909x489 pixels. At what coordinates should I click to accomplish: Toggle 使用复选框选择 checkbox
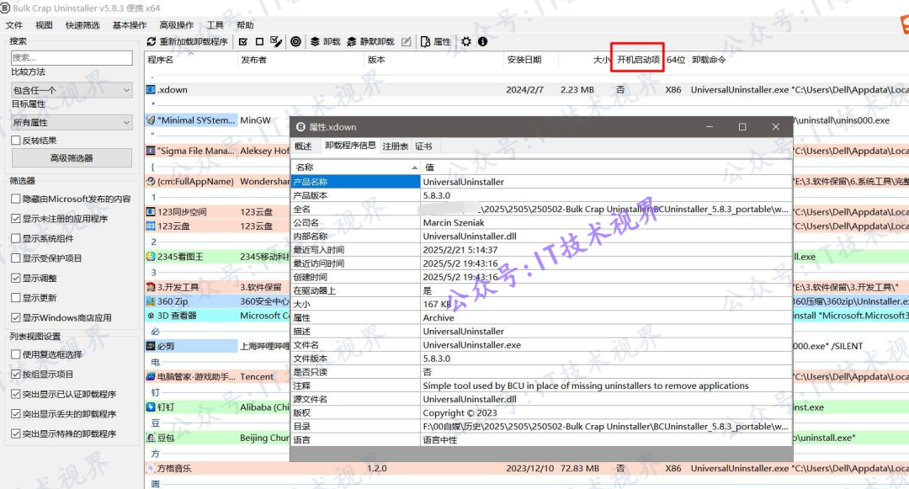tap(16, 354)
